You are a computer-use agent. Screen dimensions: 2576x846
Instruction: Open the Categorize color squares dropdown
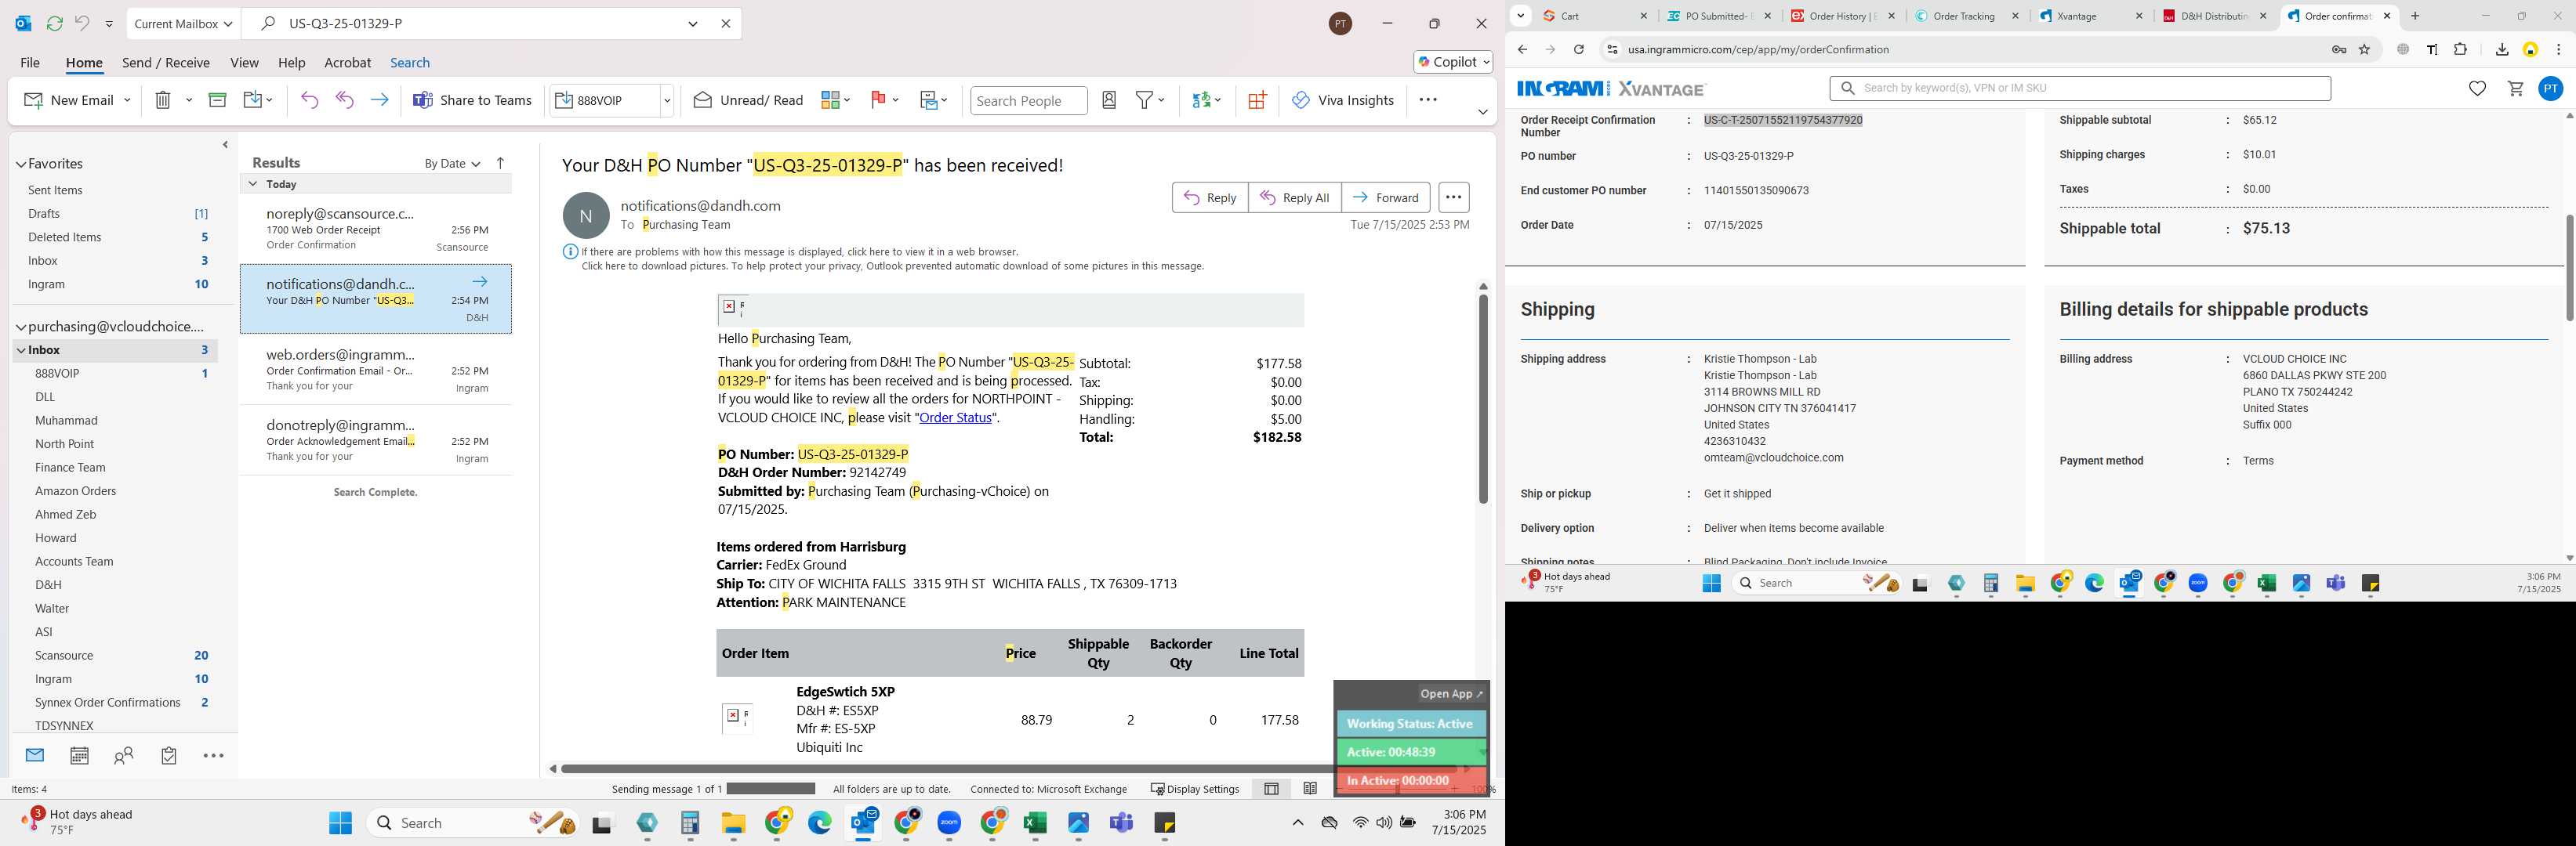(x=835, y=100)
